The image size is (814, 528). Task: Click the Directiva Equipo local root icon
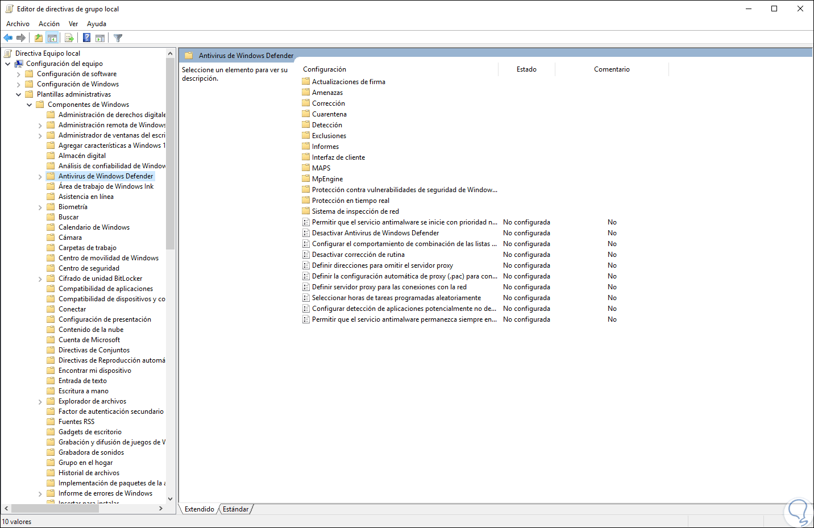click(8, 53)
